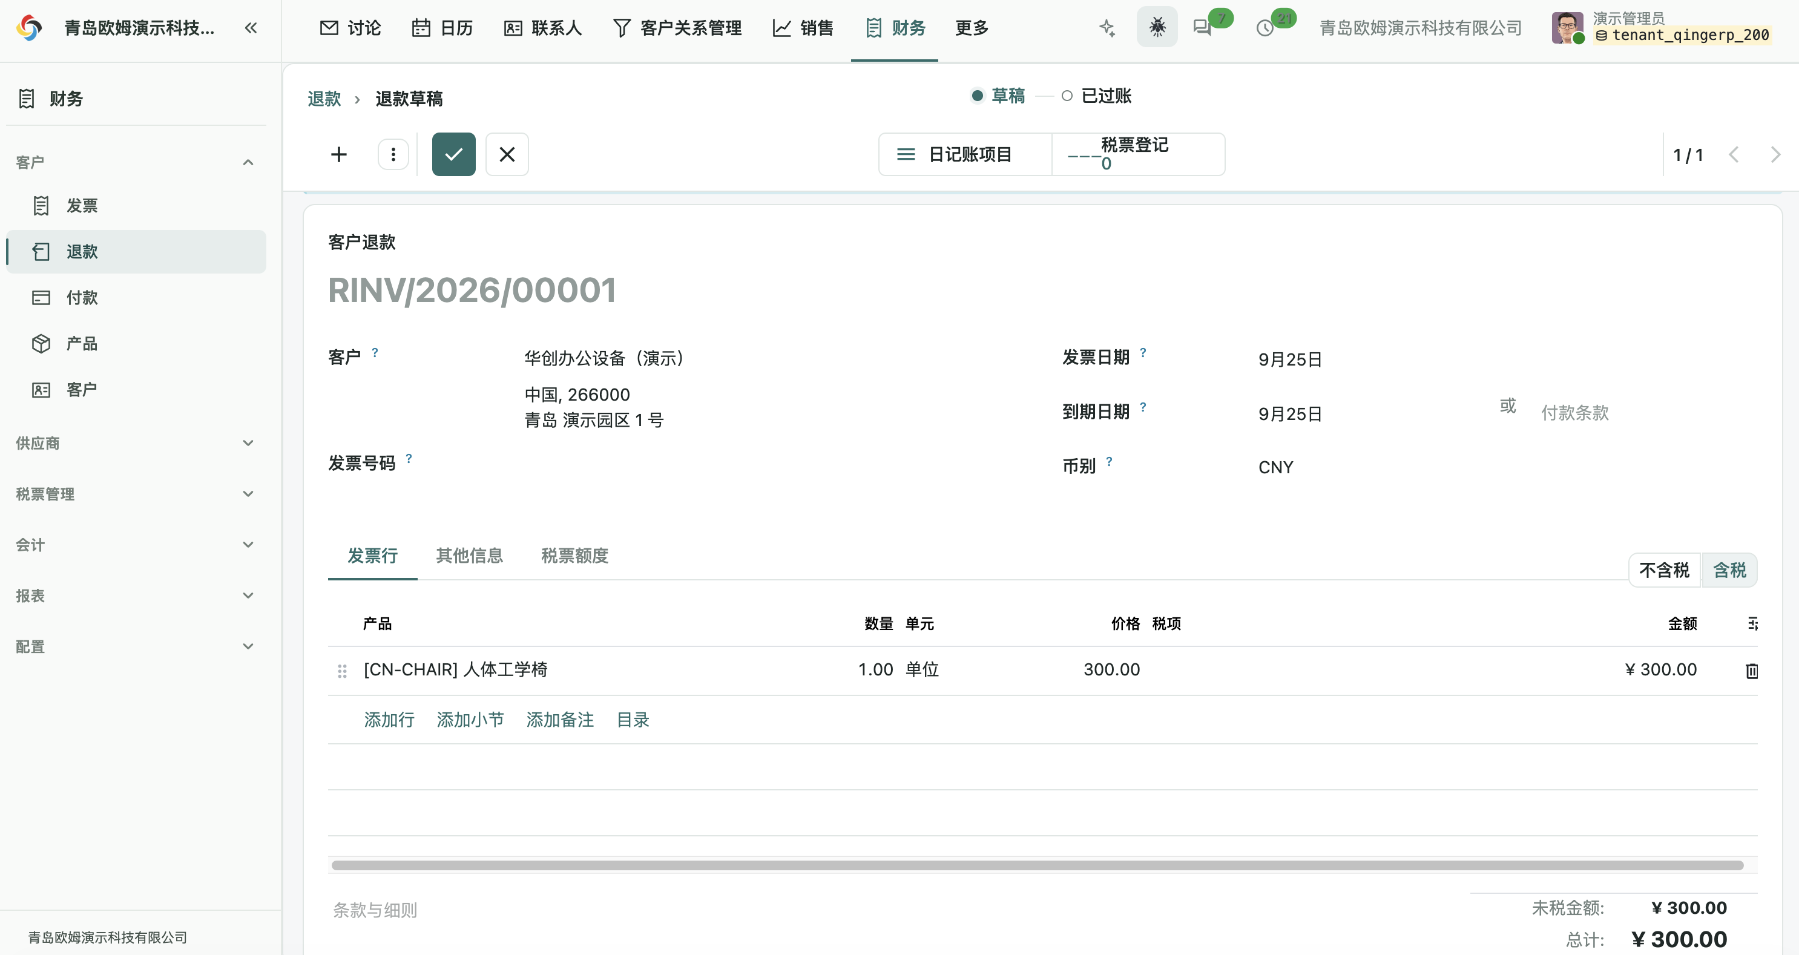Image resolution: width=1799 pixels, height=955 pixels.
Task: Click the 付款条款 input field
Action: [x=1648, y=413]
